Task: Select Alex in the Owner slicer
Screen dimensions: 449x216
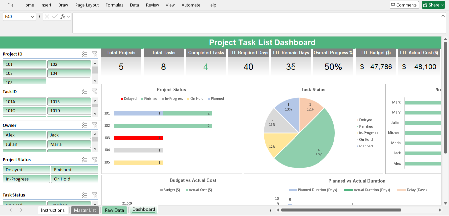Action: pyautogui.click(x=24, y=135)
